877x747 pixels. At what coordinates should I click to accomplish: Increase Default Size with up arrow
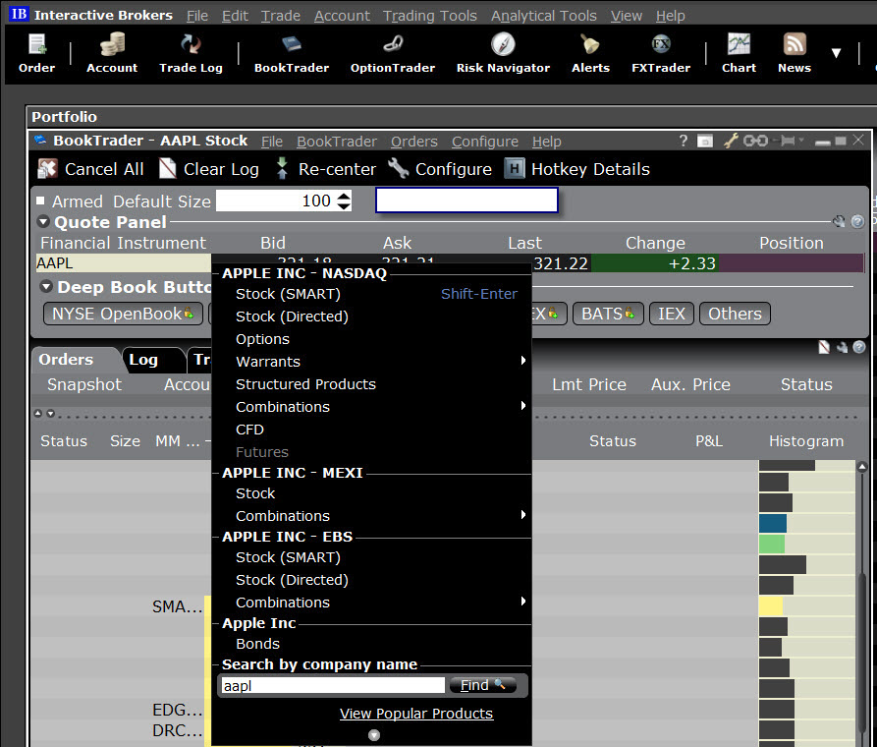click(x=345, y=196)
